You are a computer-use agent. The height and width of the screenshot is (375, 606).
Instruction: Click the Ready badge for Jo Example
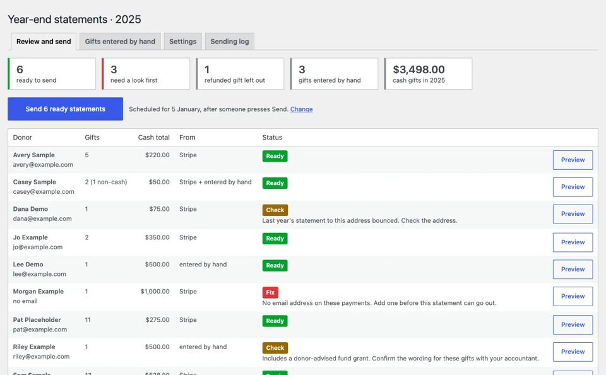coord(275,239)
